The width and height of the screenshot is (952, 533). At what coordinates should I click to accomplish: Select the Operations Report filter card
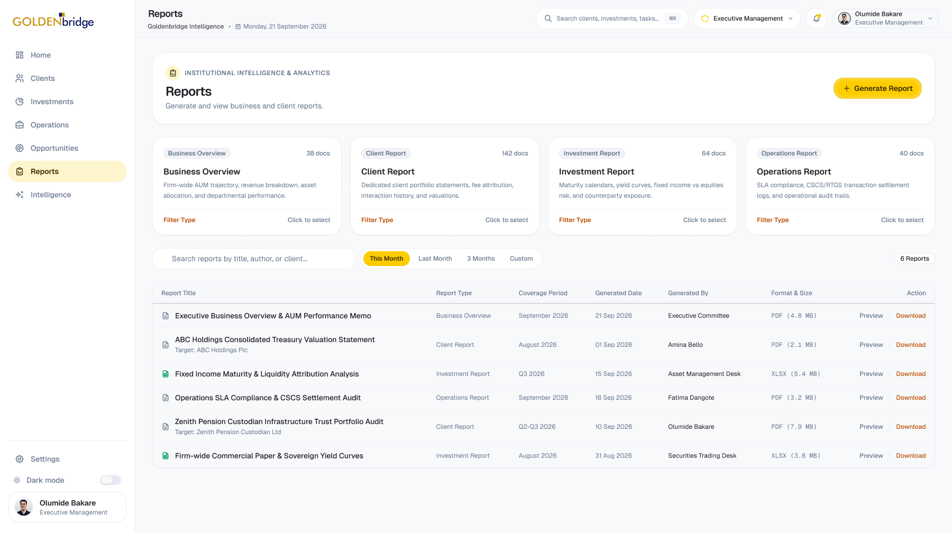point(840,186)
